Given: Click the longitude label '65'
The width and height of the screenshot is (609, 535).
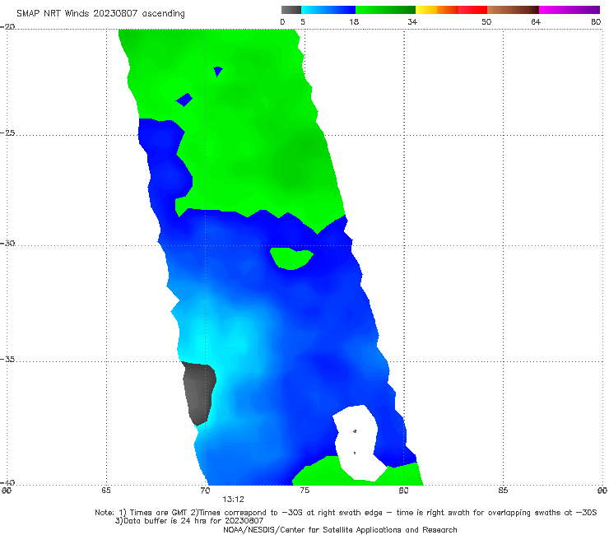Looking at the screenshot, I should (106, 491).
